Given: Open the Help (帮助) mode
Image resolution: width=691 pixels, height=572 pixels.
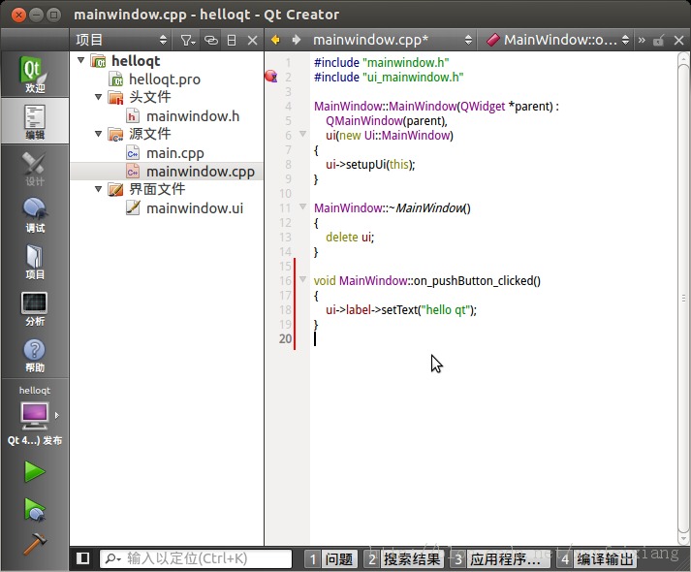Looking at the screenshot, I should 34,355.
